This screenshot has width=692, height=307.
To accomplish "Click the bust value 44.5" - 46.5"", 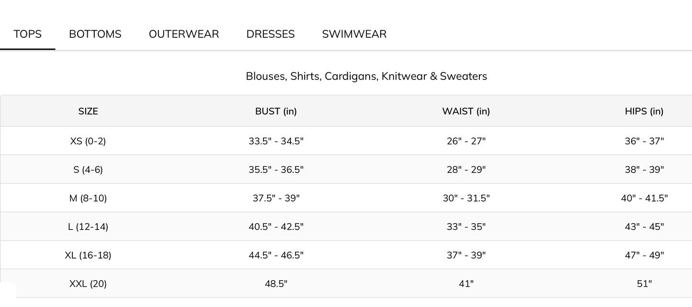I will click(x=276, y=255).
